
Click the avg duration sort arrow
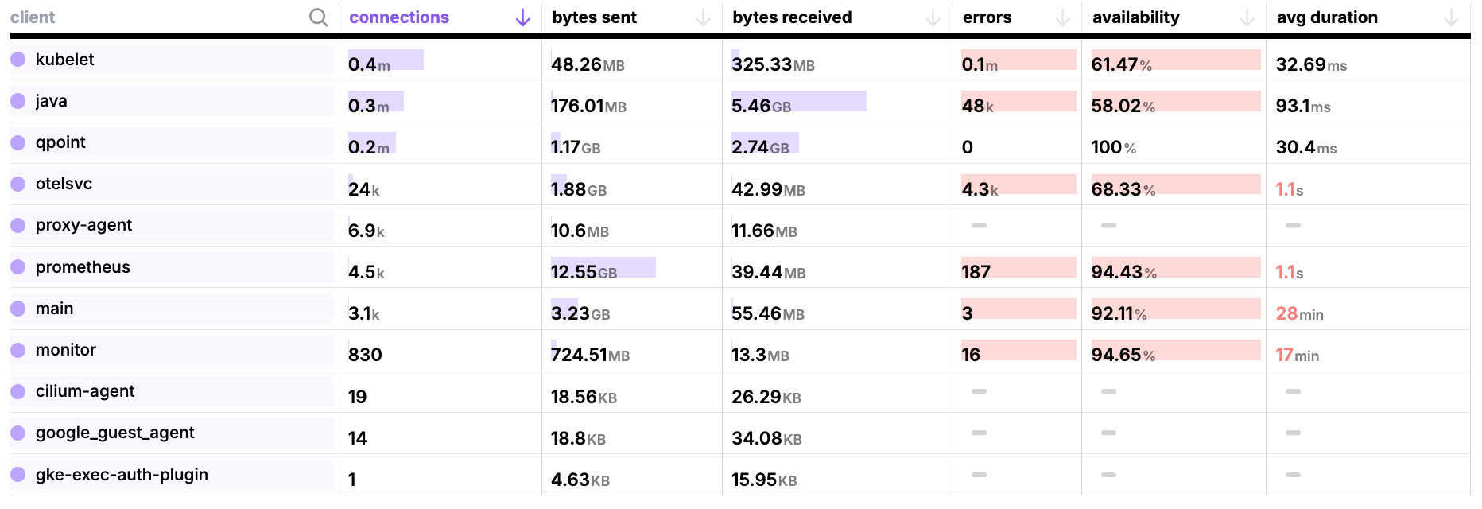1451,17
